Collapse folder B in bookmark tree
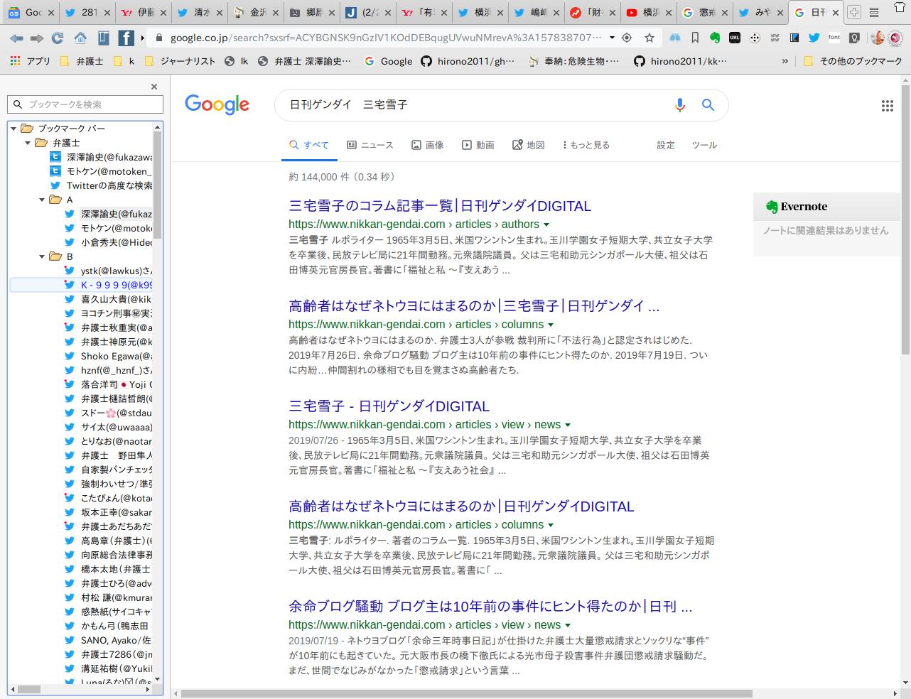911x699 pixels. point(43,256)
